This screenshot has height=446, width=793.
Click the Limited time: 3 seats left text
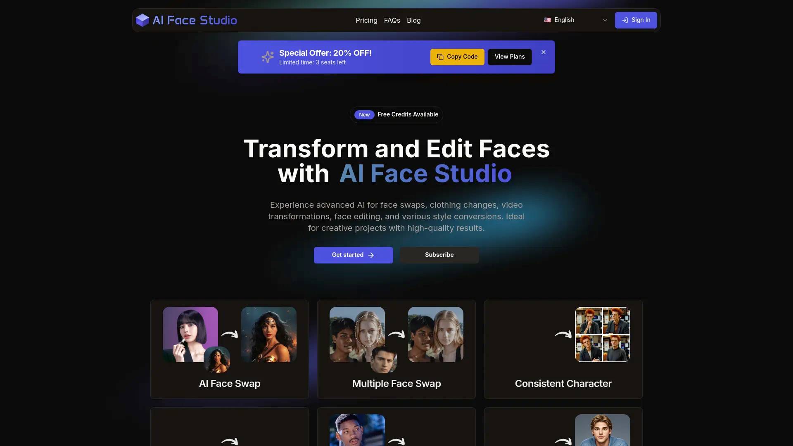312,62
